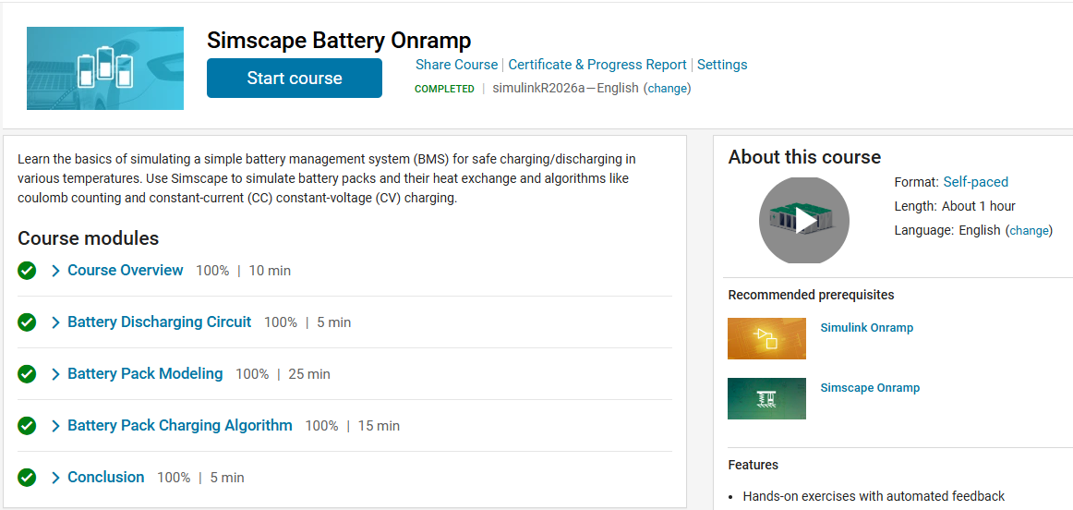Click the green checkmark beside Conclusion
The image size is (1073, 510).
(x=27, y=477)
